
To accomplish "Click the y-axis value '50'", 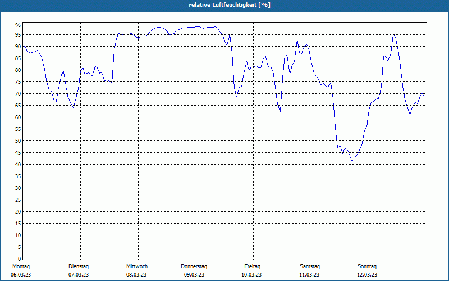I will pyautogui.click(x=18, y=141).
